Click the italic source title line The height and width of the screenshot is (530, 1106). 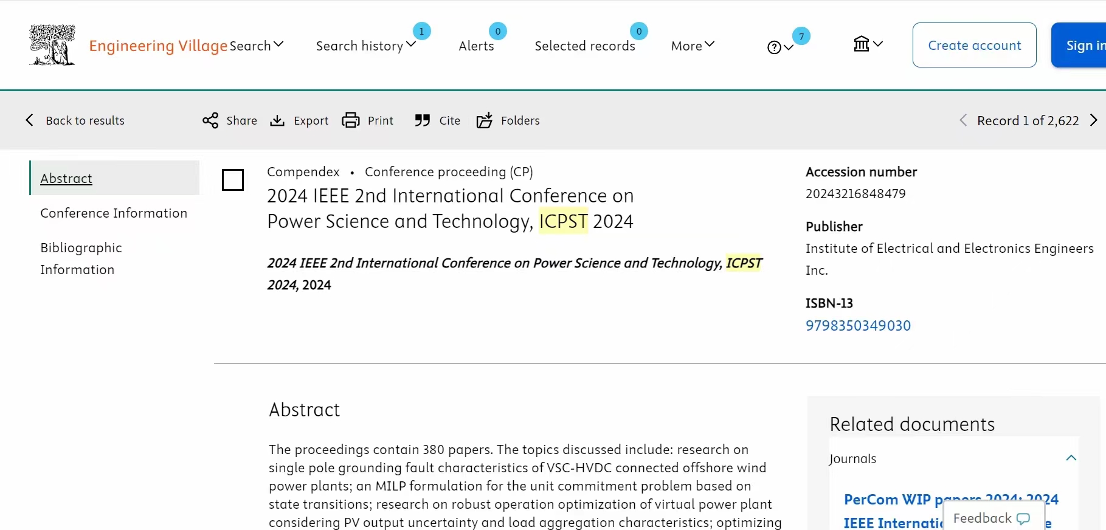tap(514, 274)
